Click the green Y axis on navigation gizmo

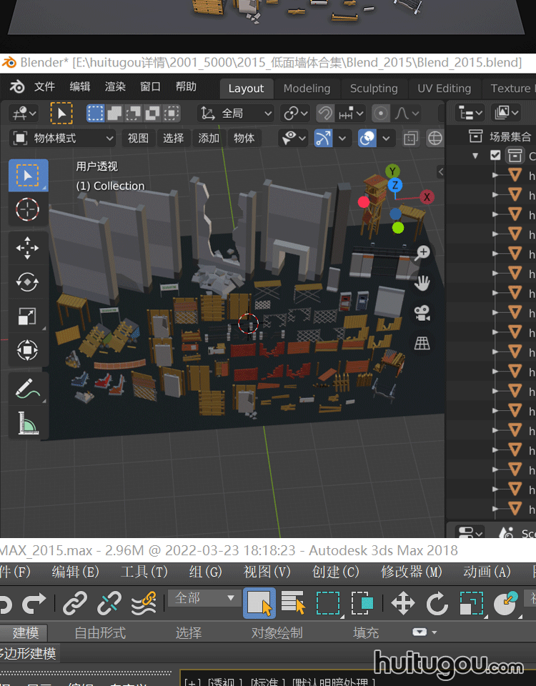(x=392, y=171)
